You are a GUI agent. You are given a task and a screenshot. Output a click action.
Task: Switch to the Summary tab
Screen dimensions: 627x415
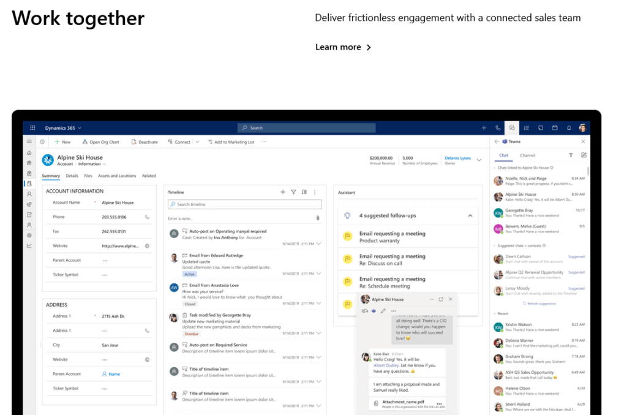tap(51, 176)
